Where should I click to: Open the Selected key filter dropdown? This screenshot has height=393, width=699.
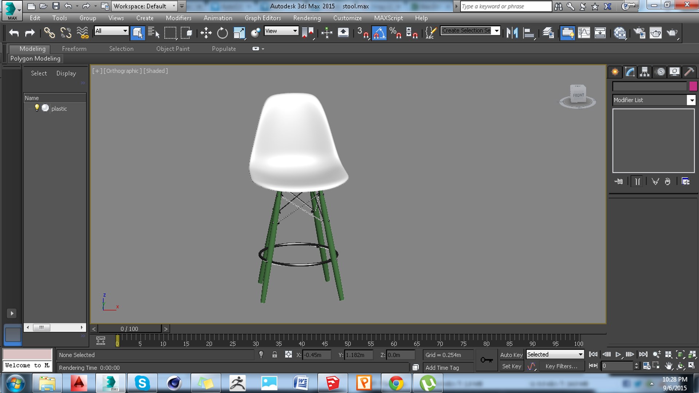tap(555, 354)
